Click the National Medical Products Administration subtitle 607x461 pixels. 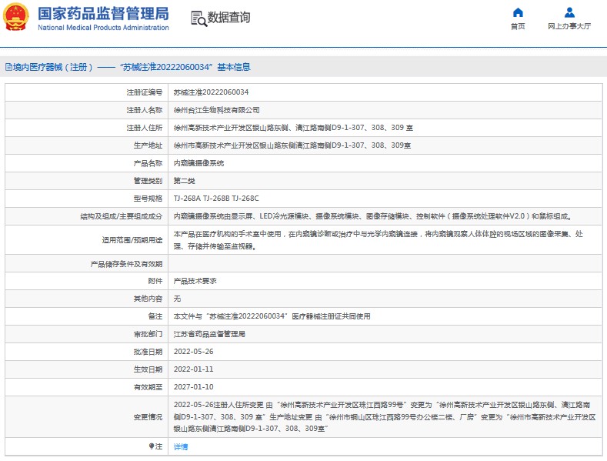(103, 28)
